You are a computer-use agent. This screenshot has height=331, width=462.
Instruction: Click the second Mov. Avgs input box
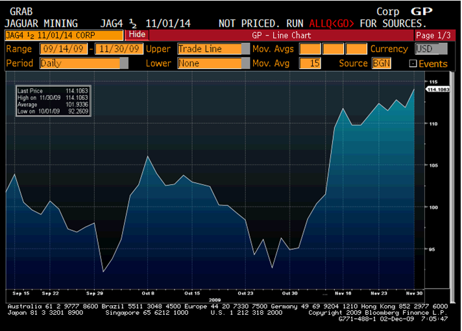(332, 49)
